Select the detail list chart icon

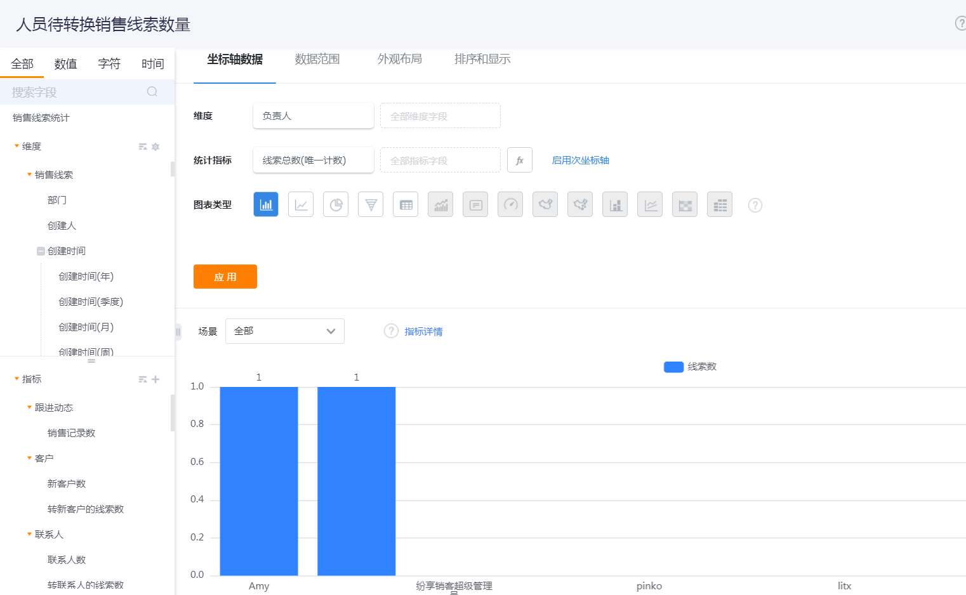pyautogui.click(x=720, y=204)
